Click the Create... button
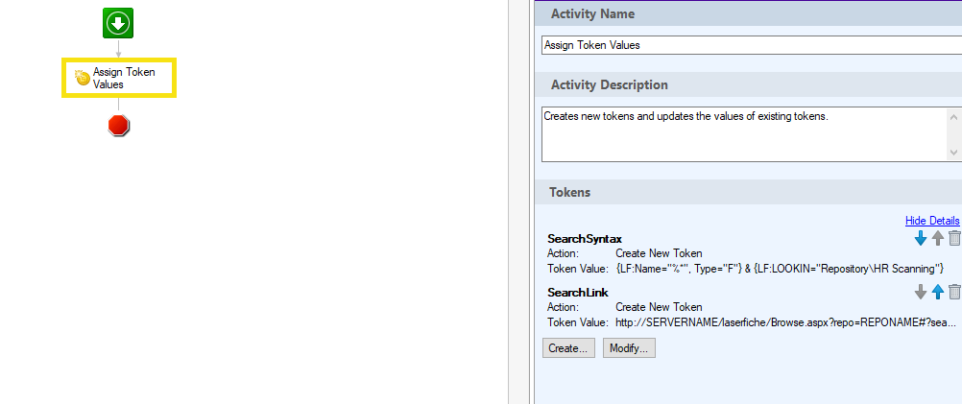The width and height of the screenshot is (962, 404). coord(568,348)
